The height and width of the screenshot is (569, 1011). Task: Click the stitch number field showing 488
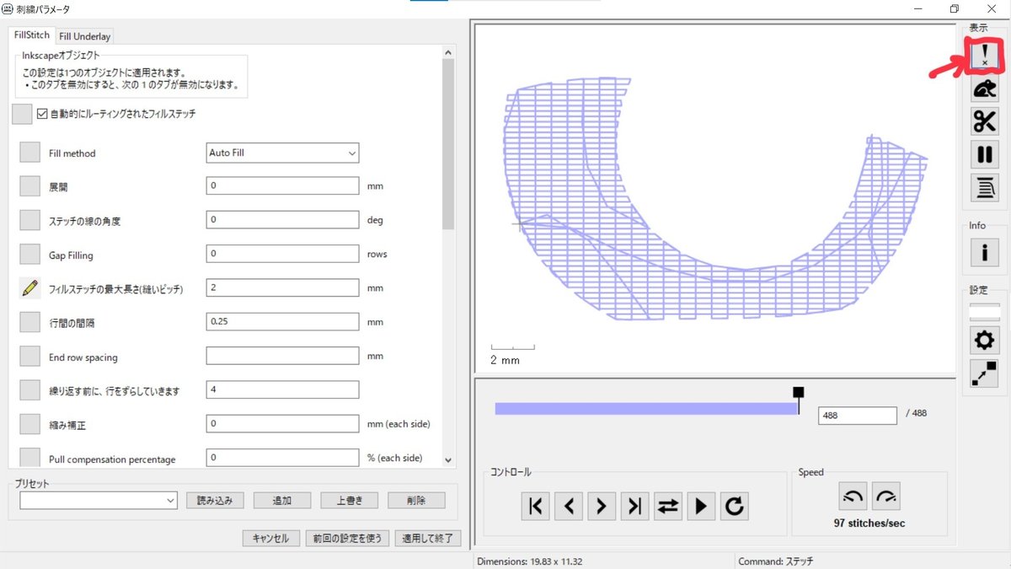click(858, 416)
